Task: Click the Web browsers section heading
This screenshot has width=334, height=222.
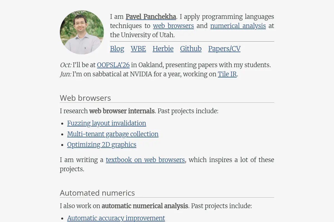Action: click(x=85, y=98)
